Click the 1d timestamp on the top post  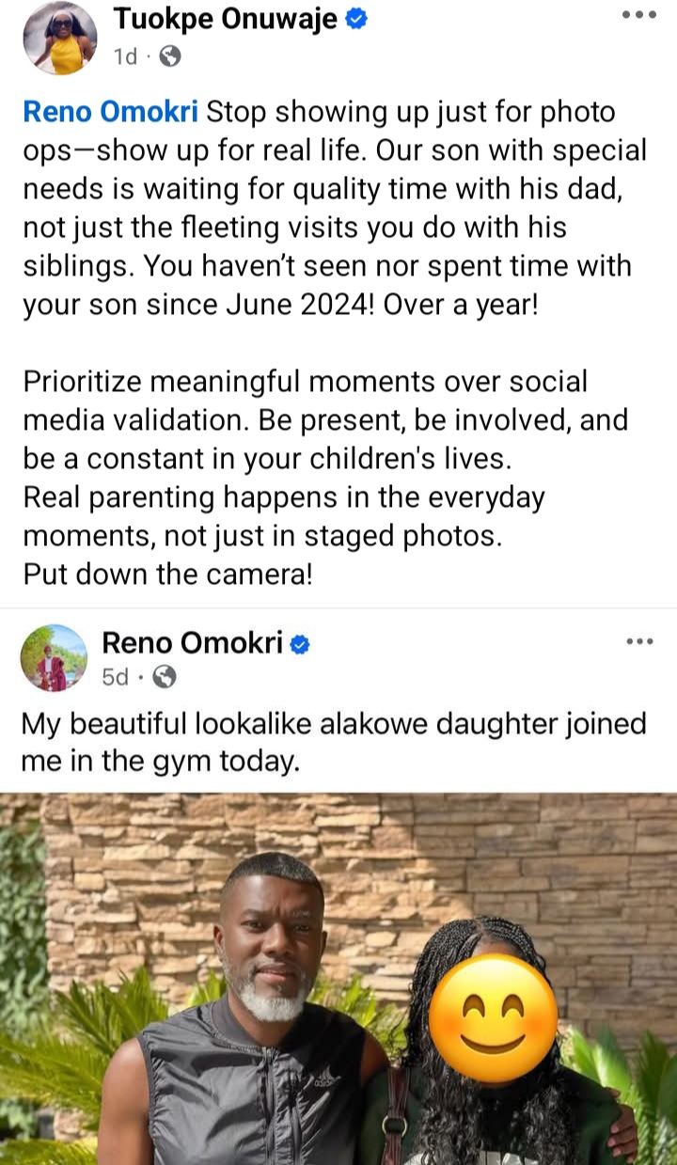pos(124,57)
